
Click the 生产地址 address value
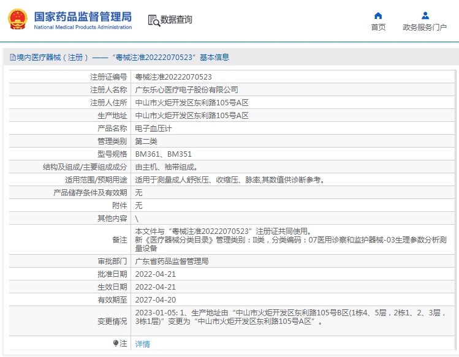192,116
